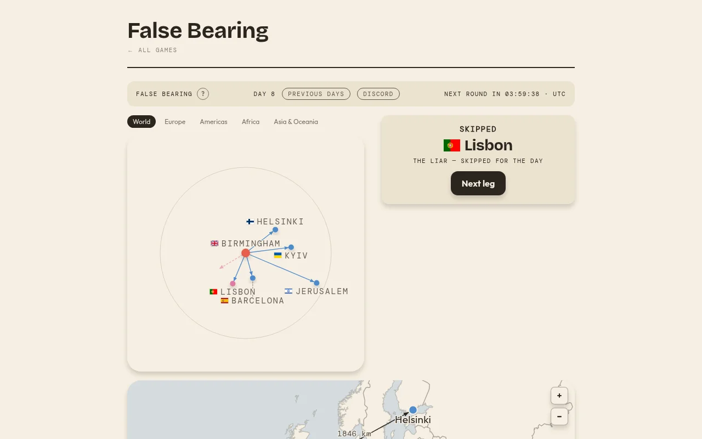Click the DAY 8 text
Screen dimensions: 702x439
[x=264, y=94]
